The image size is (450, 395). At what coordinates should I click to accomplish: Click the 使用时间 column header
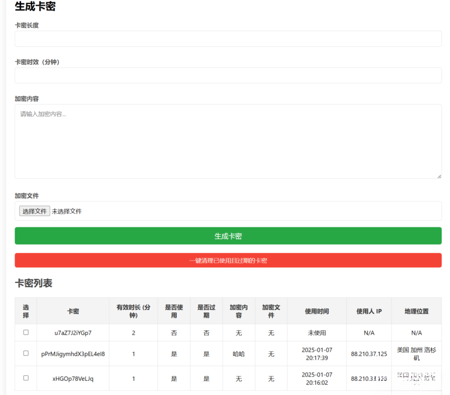[x=317, y=311]
